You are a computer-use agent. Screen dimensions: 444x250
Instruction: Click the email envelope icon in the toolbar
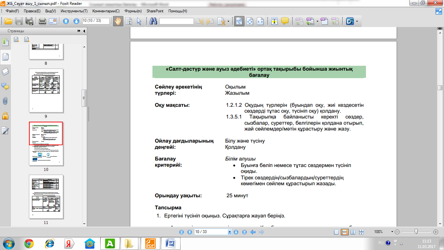point(53,21)
